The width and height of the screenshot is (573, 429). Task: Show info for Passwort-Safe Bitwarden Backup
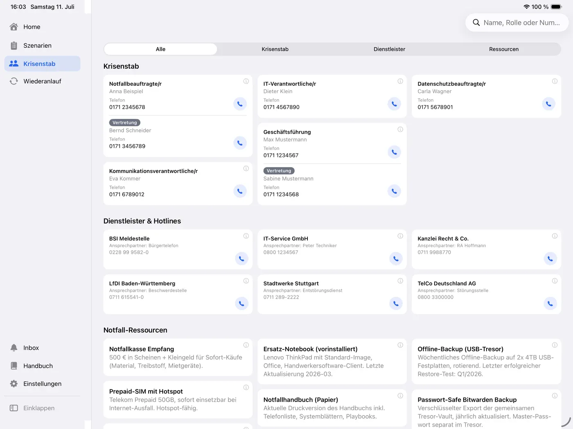[555, 395]
